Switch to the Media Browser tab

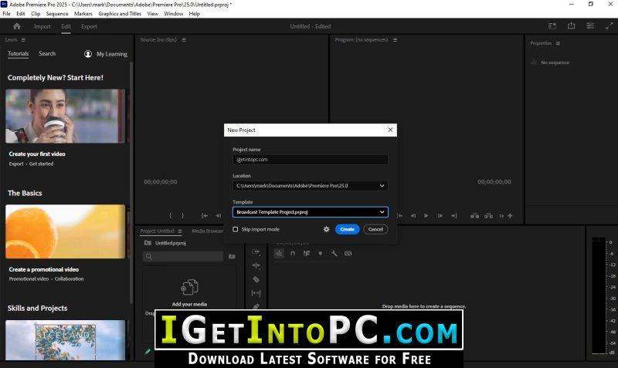(x=207, y=231)
